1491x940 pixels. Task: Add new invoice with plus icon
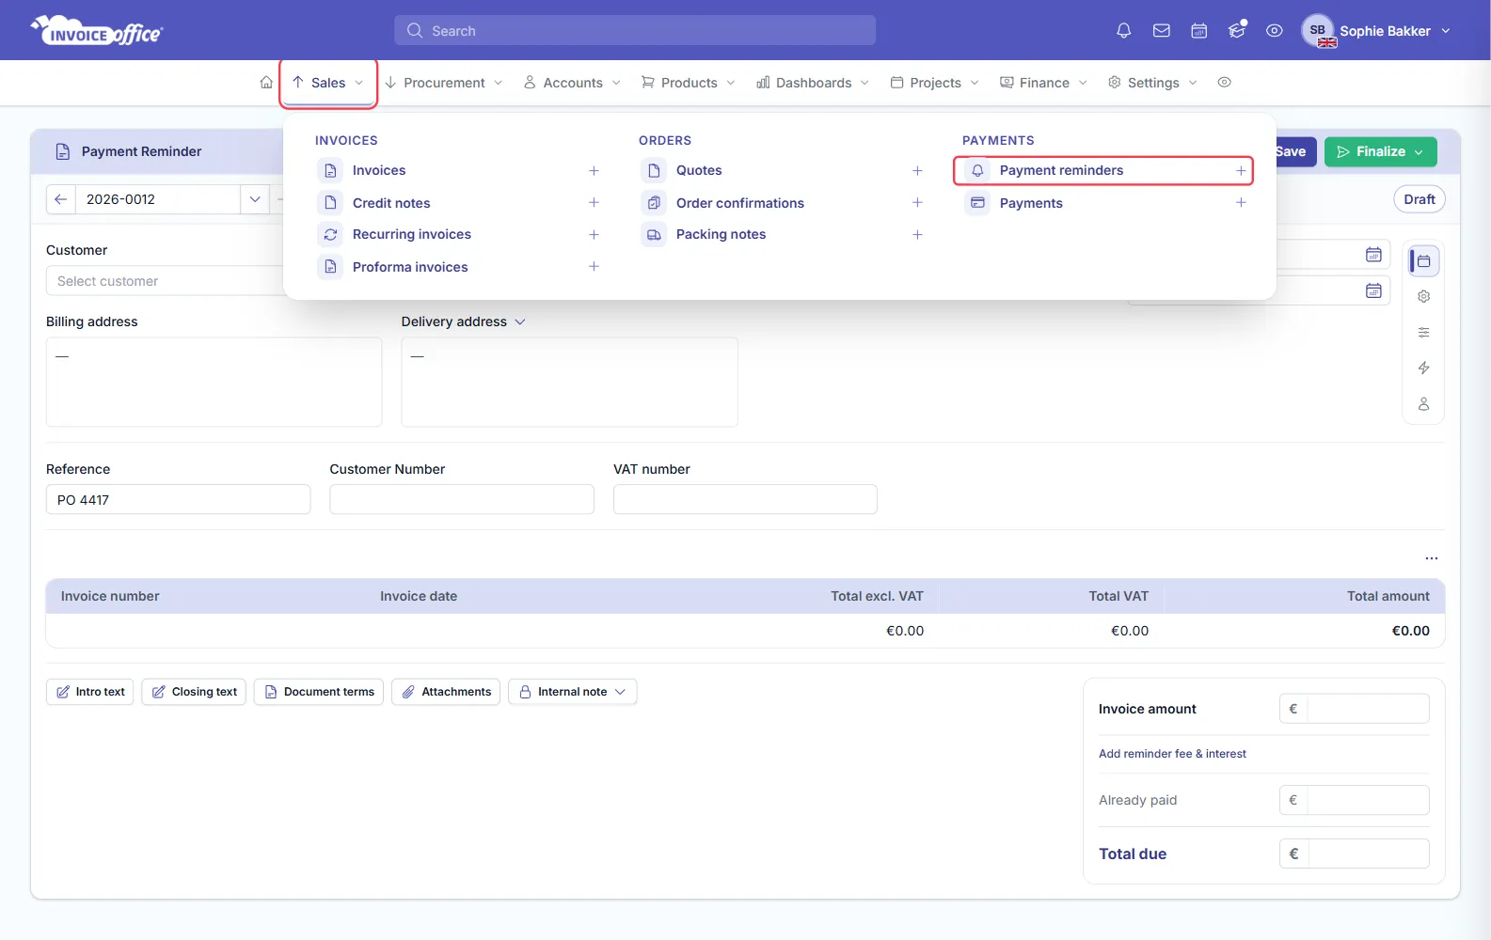594,171
